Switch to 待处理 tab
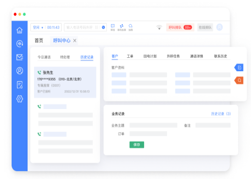Image resolution: width=251 pixels, height=179 pixels. tap(65, 57)
